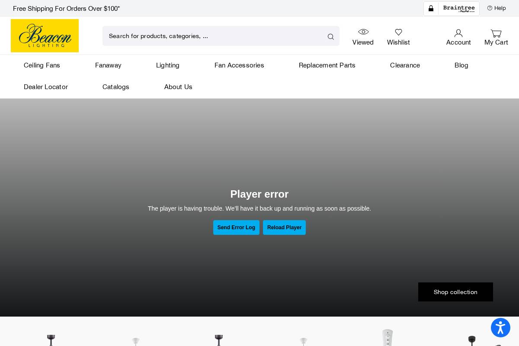Click the Beacon Lighting logo
Viewport: 519px width, 346px height.
45,35
